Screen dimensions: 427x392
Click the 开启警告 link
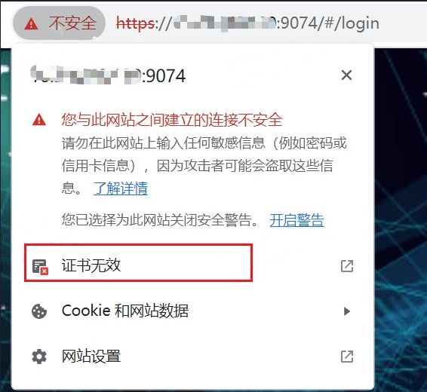pos(296,220)
